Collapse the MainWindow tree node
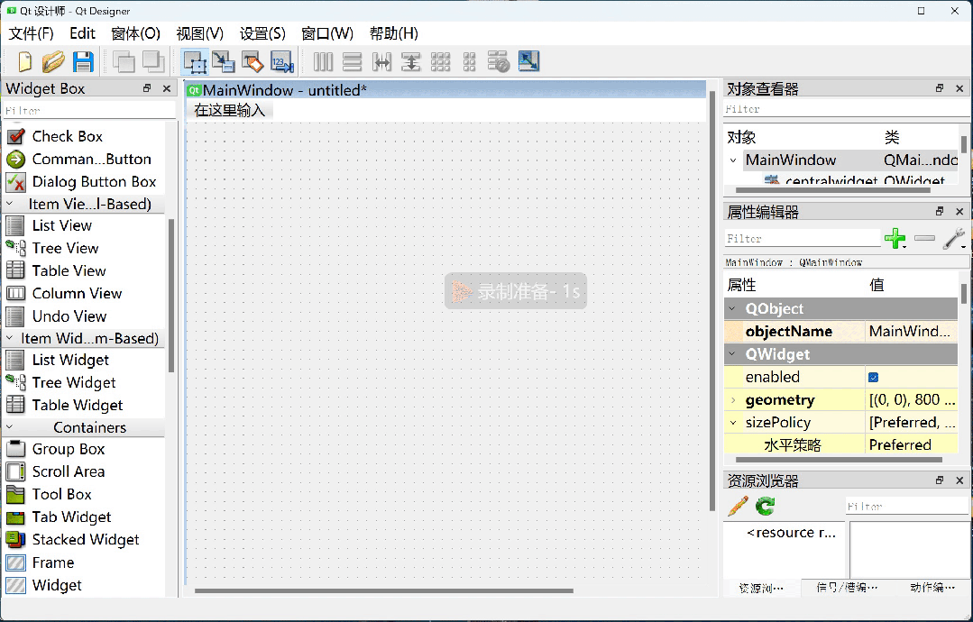Image resolution: width=973 pixels, height=622 pixels. 733,160
